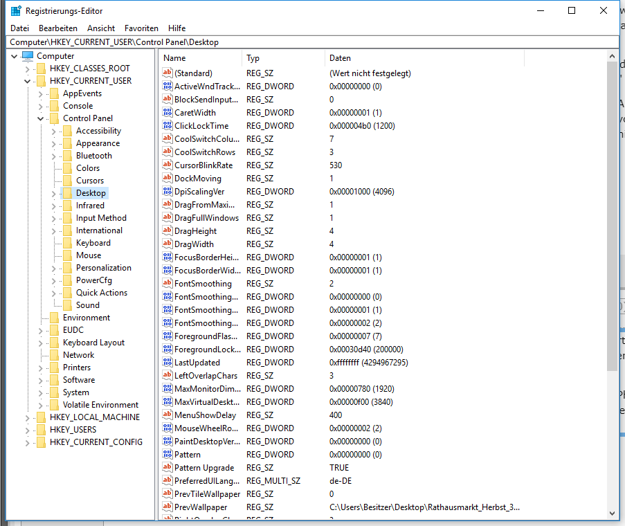
Task: Select the International key
Action: [99, 230]
